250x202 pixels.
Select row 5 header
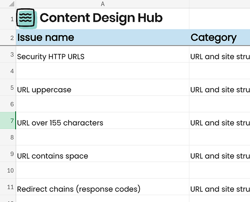(8, 87)
